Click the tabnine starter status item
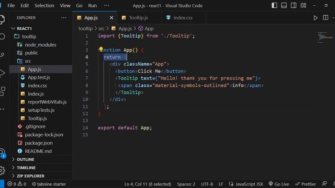The width and height of the screenshot is (335, 188). 49,184
